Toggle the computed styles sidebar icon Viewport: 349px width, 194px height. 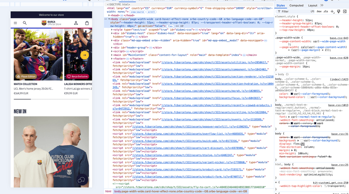coord(345,11)
